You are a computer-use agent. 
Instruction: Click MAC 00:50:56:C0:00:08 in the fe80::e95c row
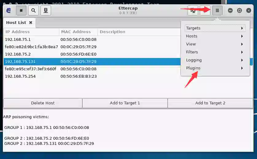pyautogui.click(x=78, y=69)
